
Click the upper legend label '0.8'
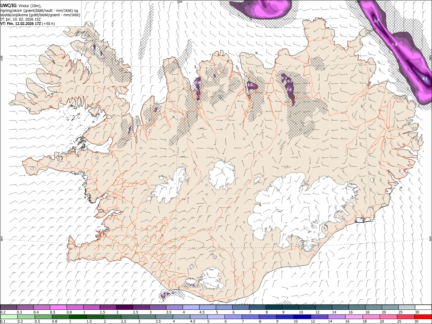coord(69,312)
